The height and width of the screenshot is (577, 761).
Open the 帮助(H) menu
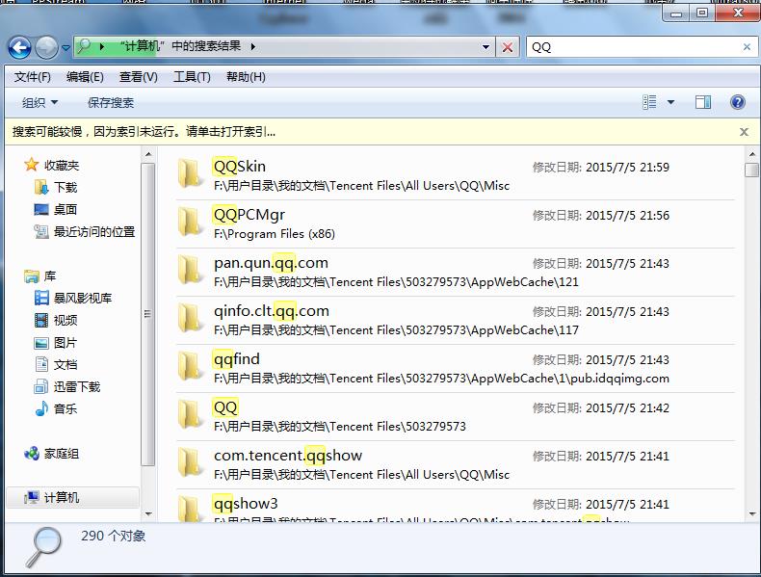tap(246, 77)
